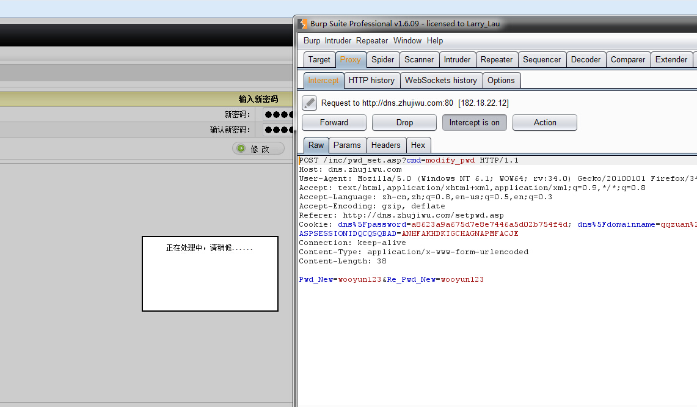Viewport: 697px width, 407px height.
Task: Click the 修改 submit button
Action: 258,148
